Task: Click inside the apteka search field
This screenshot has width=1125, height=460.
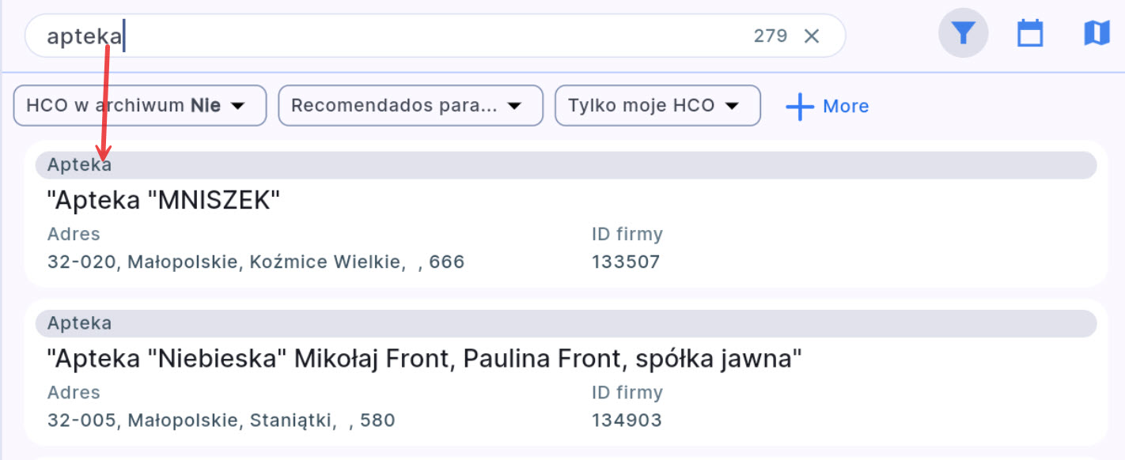Action: point(316,35)
